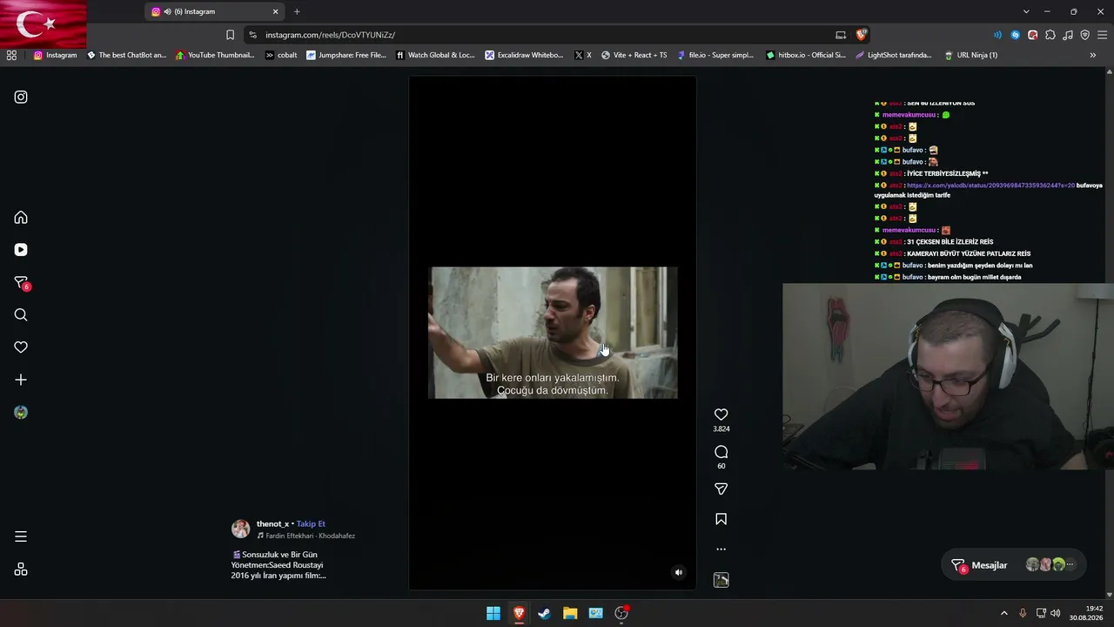This screenshot has height=627, width=1114.
Task: Open a new browser tab
Action: pos(297,11)
